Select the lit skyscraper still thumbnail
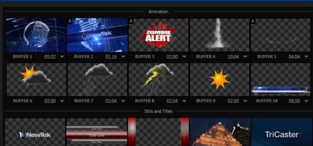 point(220,132)
